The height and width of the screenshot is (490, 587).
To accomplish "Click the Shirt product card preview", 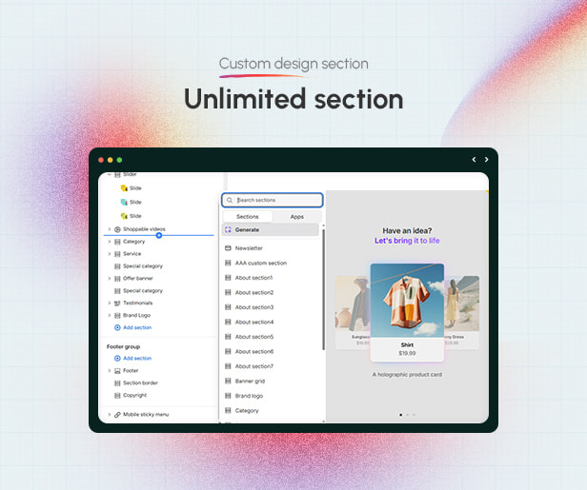I will point(407,312).
